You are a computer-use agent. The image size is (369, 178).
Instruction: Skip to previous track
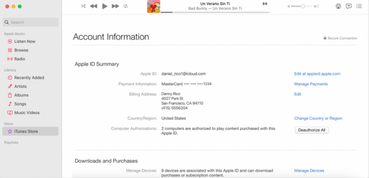pyautogui.click(x=93, y=6)
